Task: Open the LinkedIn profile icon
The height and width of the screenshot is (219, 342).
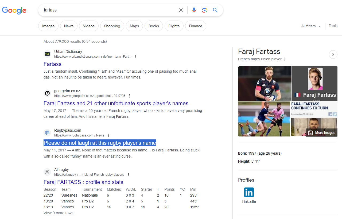Action: pyautogui.click(x=249, y=192)
